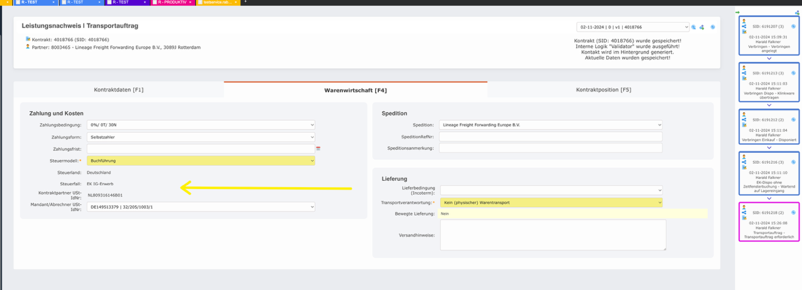Click the share icon in card SID: 6191218
The height and width of the screenshot is (290, 802).
tap(744, 213)
